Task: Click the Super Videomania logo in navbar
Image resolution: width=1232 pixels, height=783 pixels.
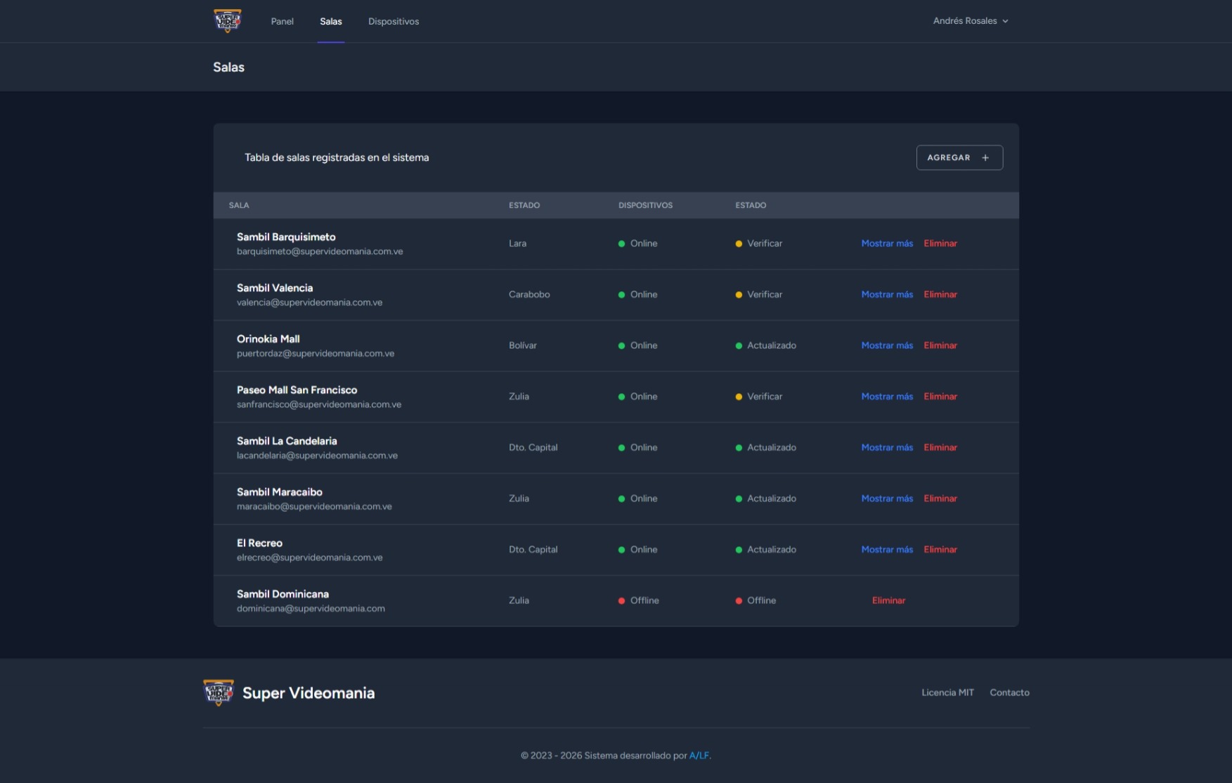Action: tap(227, 21)
